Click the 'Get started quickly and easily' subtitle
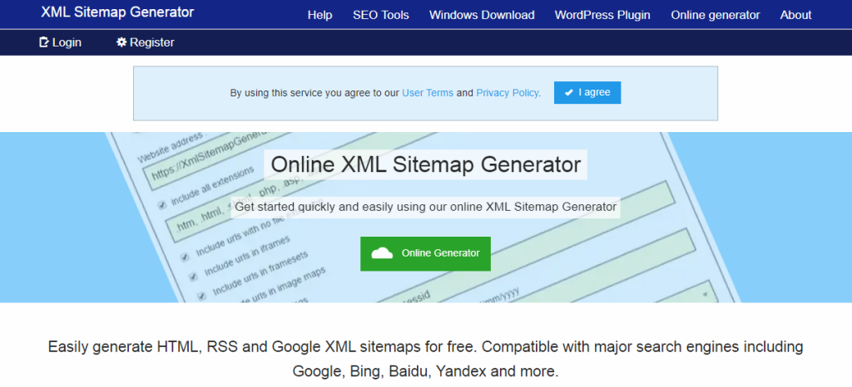 [425, 207]
